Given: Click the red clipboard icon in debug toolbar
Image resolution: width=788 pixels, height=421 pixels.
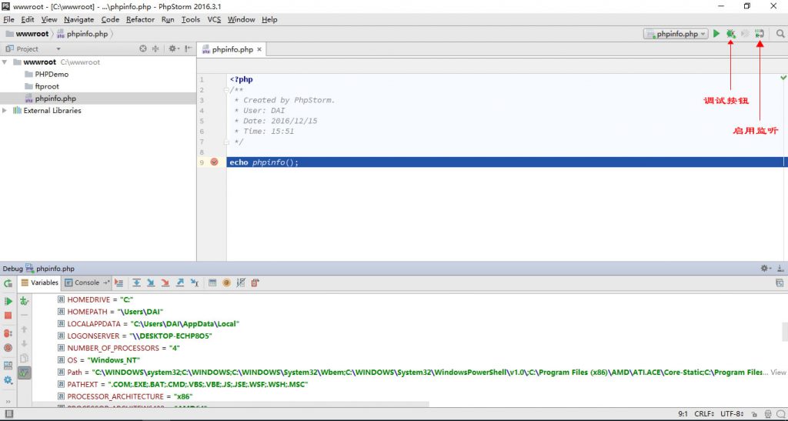Looking at the screenshot, I should pyautogui.click(x=255, y=282).
